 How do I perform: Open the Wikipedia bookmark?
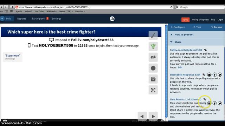click(x=51, y=12)
